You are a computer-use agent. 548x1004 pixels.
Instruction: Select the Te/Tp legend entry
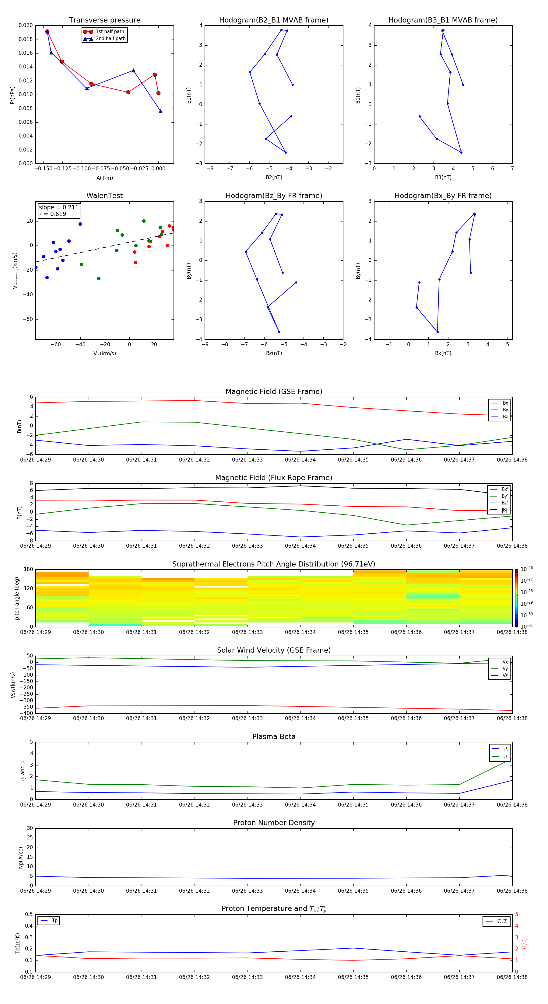pyautogui.click(x=497, y=921)
